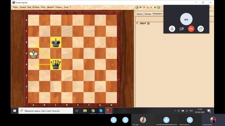This screenshot has width=225, height=126.
Task: Open the Вставка menu
Action: 36,7
